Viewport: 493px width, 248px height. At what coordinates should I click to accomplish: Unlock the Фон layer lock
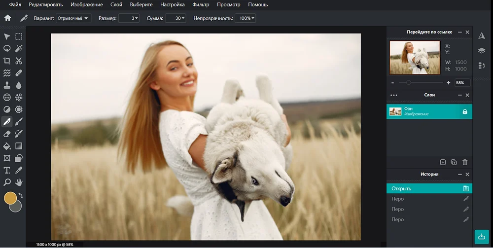pyautogui.click(x=464, y=111)
